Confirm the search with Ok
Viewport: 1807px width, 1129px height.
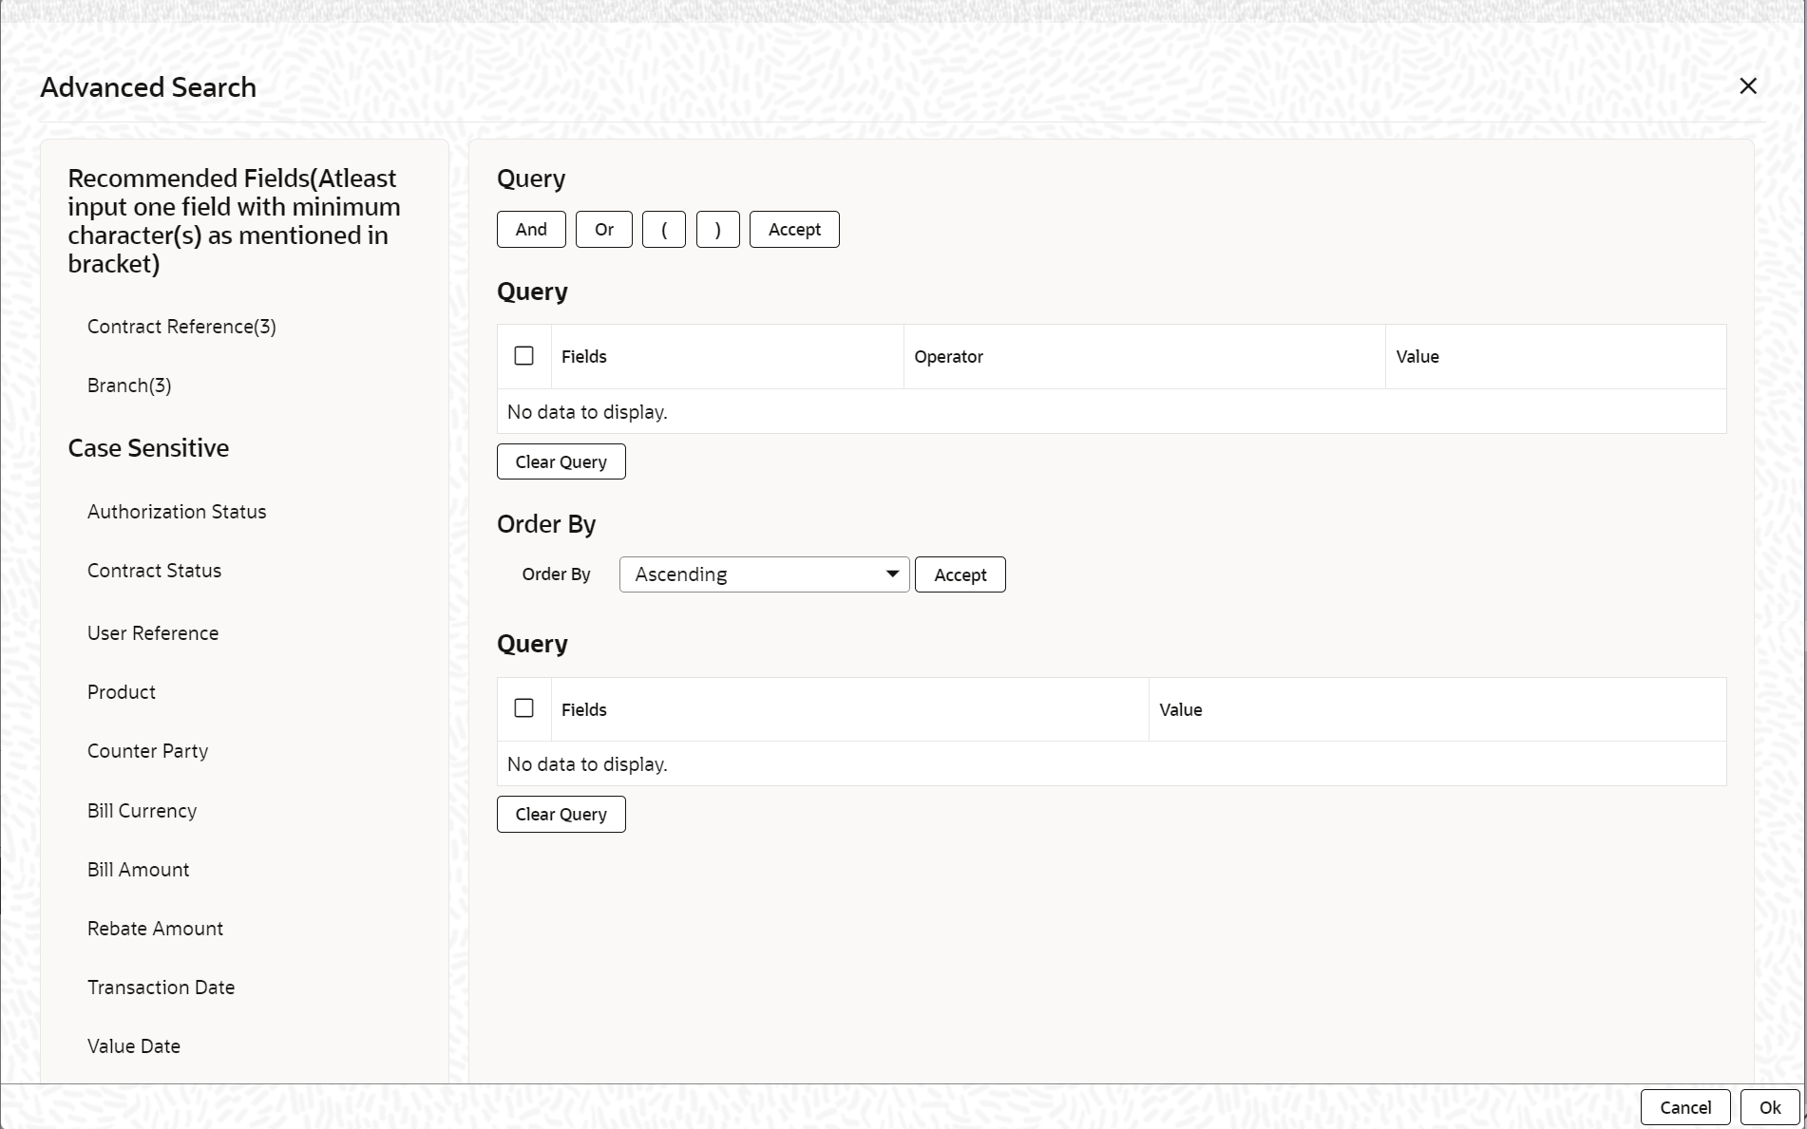[1769, 1107]
